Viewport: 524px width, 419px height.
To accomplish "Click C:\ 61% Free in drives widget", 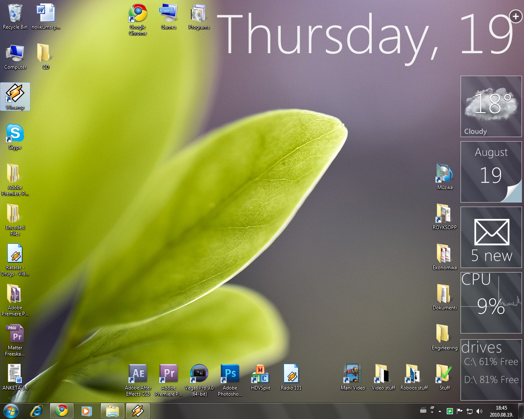I will (x=491, y=362).
